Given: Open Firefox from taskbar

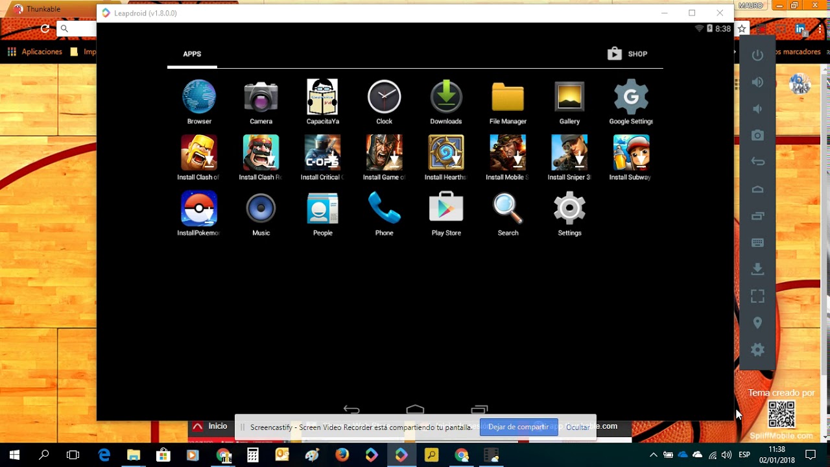Looking at the screenshot, I should point(342,455).
